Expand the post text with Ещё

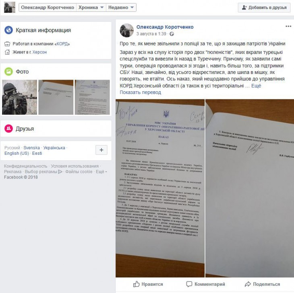click(x=256, y=86)
